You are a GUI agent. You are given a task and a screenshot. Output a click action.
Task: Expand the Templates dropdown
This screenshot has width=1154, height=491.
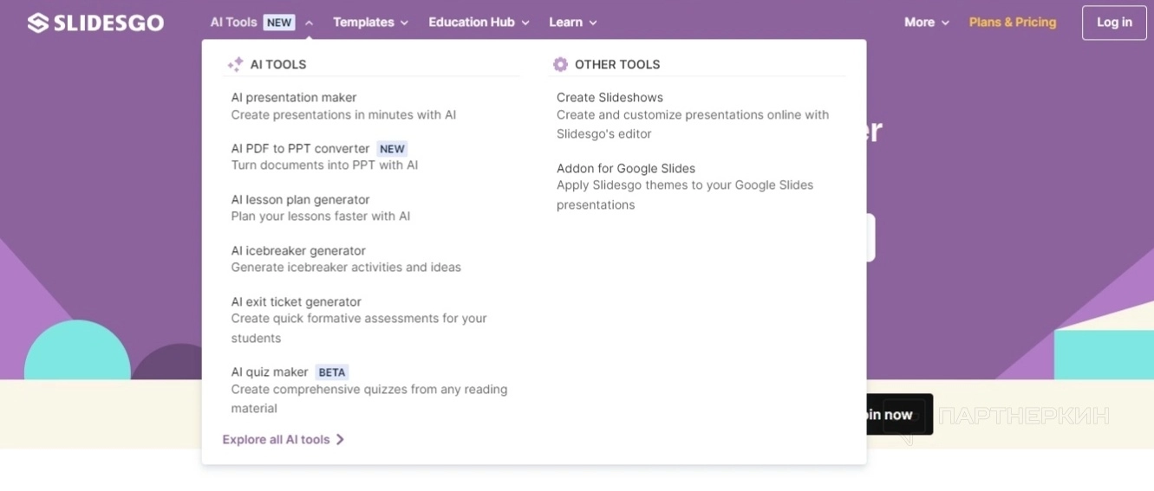click(x=370, y=23)
